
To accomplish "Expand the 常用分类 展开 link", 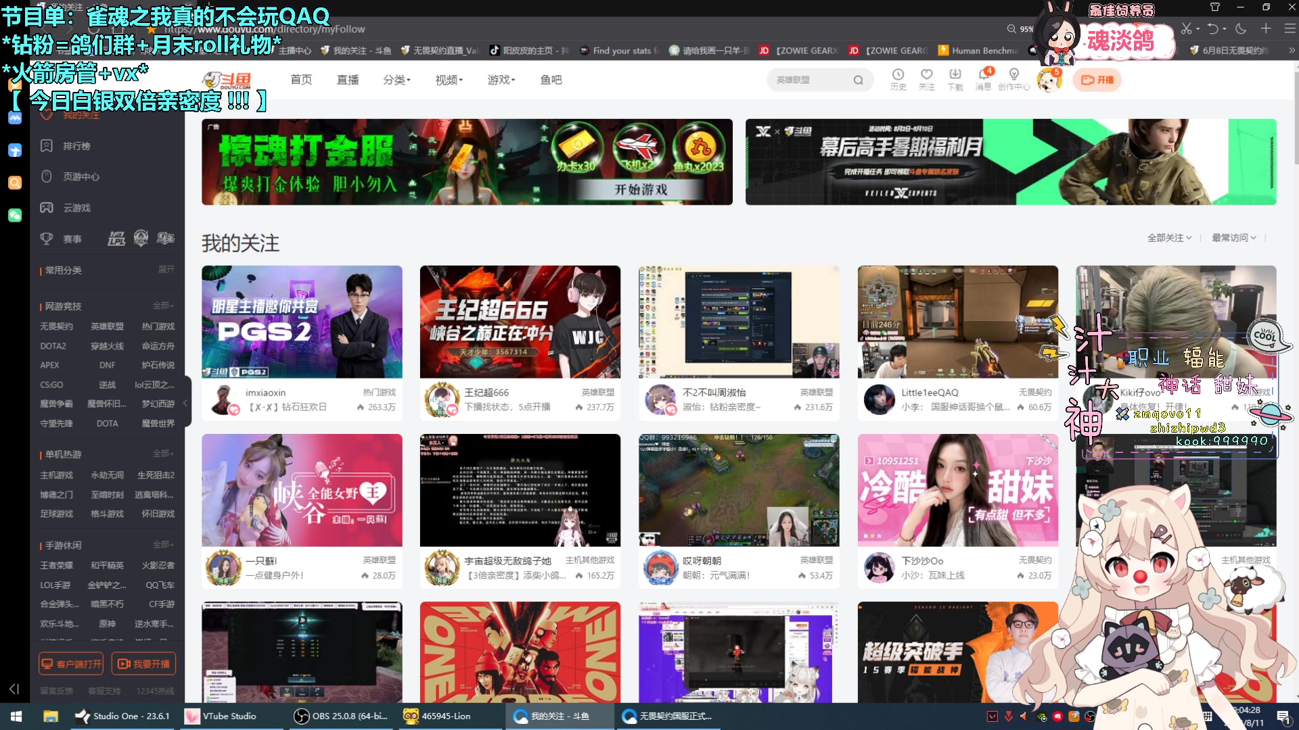I will click(166, 270).
